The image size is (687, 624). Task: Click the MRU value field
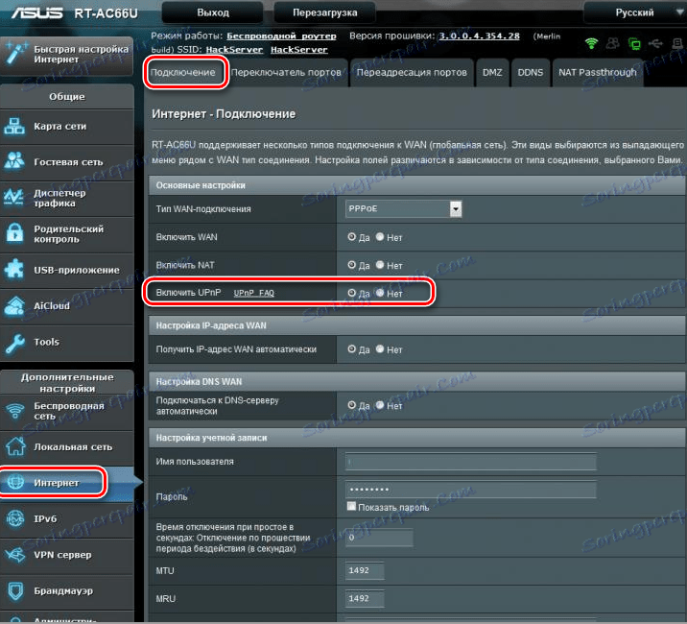click(365, 599)
